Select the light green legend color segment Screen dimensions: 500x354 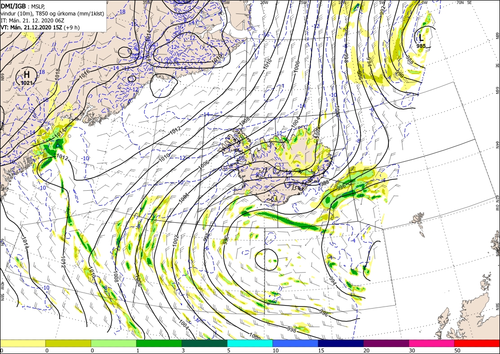[x=113, y=343]
